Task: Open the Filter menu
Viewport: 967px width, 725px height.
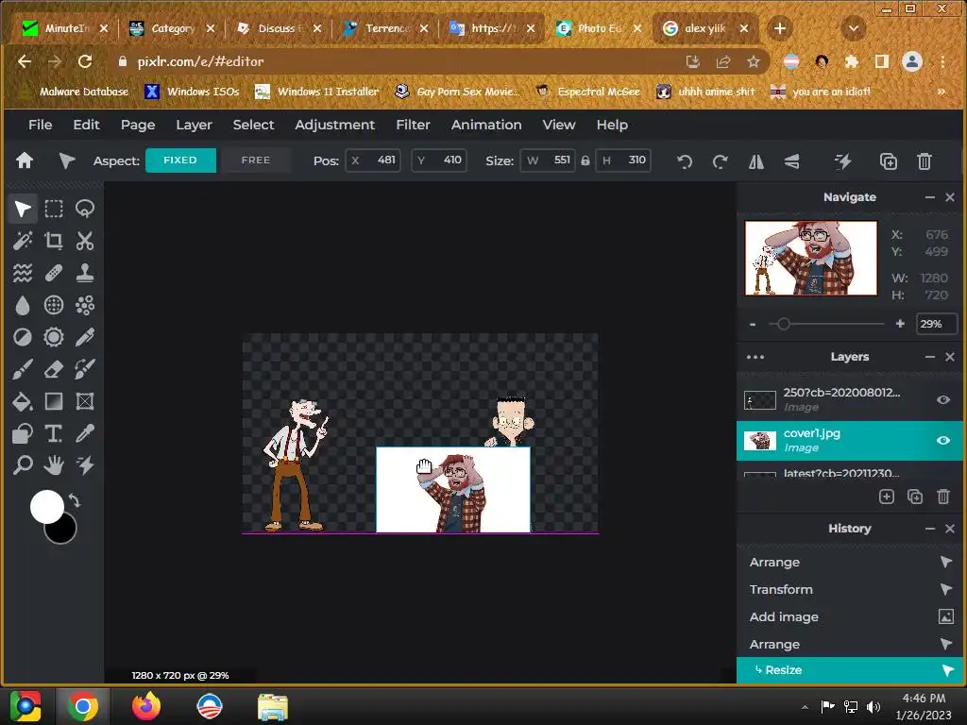Action: pos(413,125)
